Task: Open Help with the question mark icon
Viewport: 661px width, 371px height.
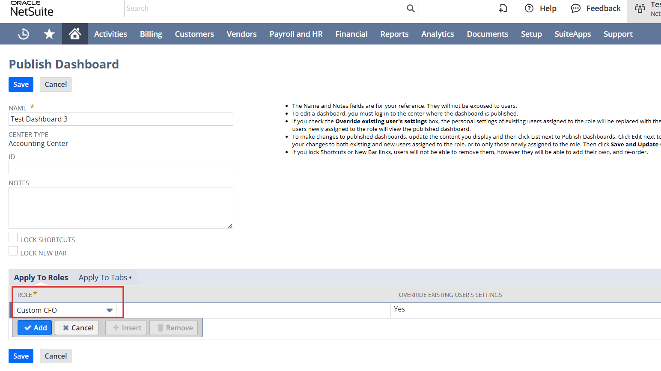Action: pyautogui.click(x=530, y=8)
